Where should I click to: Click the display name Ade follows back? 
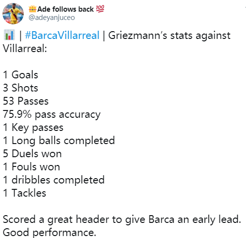[x=66, y=9]
